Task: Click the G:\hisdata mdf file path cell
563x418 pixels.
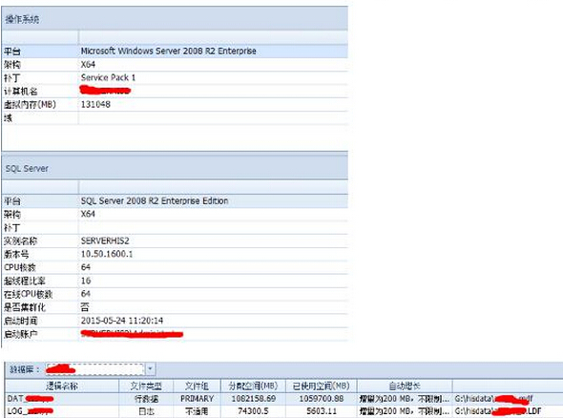Action: 508,399
